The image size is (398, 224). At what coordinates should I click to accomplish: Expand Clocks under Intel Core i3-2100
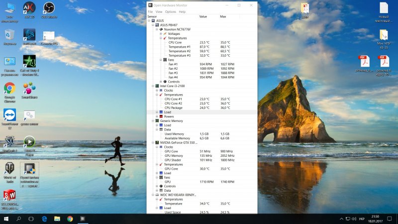(157, 90)
